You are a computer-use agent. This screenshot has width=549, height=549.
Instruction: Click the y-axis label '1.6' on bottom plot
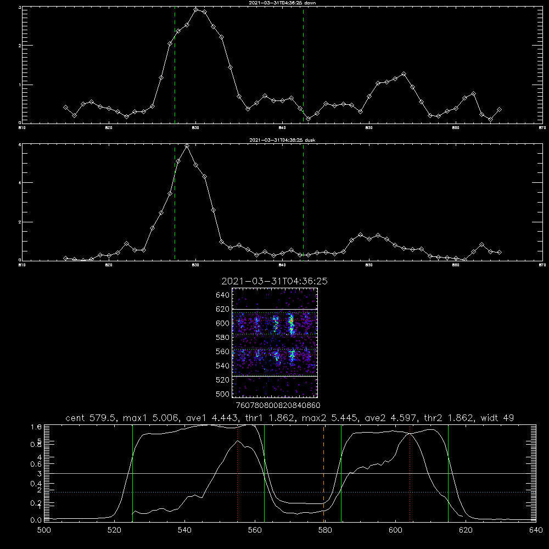[x=36, y=427]
